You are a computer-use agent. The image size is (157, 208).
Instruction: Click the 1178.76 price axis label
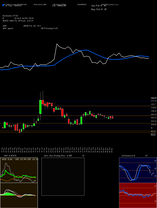tap(154, 101)
